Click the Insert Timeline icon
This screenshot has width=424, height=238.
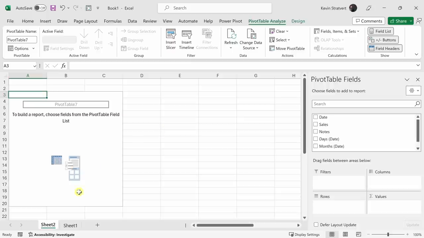click(x=186, y=39)
